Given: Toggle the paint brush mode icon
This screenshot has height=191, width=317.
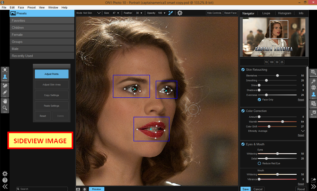Looking at the screenshot, I should pyautogui.click(x=171, y=13).
